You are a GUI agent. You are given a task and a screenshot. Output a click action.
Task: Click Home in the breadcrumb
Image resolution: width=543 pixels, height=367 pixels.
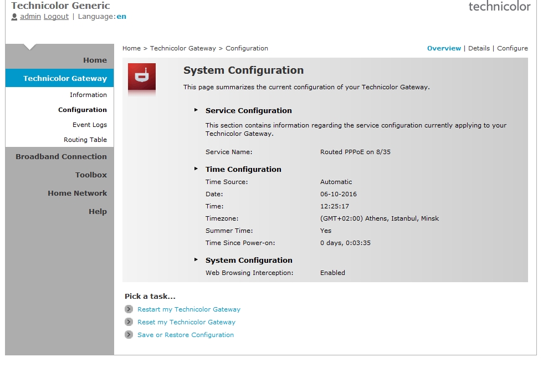[x=132, y=48]
